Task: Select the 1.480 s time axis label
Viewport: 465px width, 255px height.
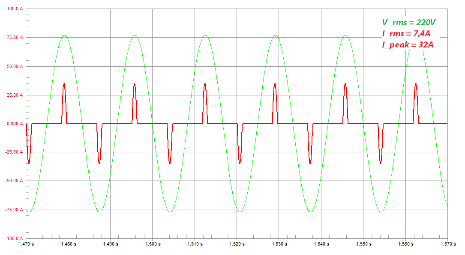Action: (x=68, y=244)
